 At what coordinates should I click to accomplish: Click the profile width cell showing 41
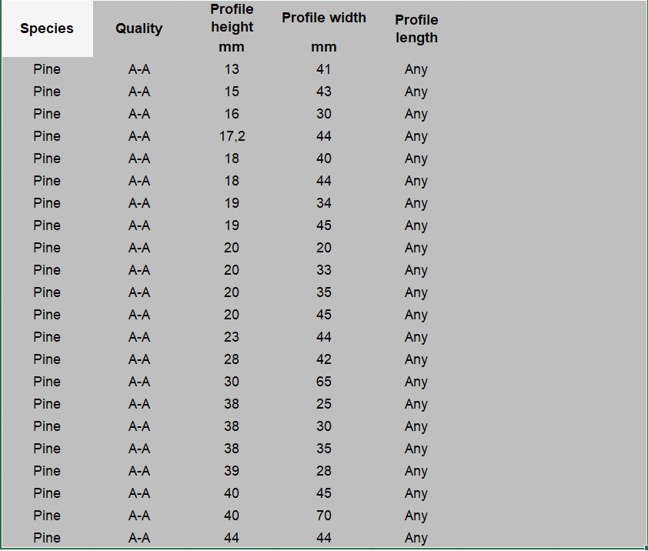coord(324,69)
